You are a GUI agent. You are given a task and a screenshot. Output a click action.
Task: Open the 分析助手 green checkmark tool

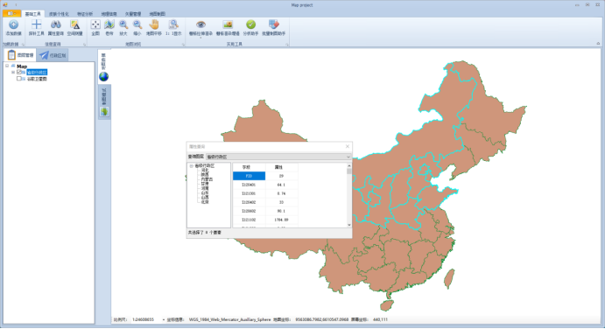coord(250,24)
